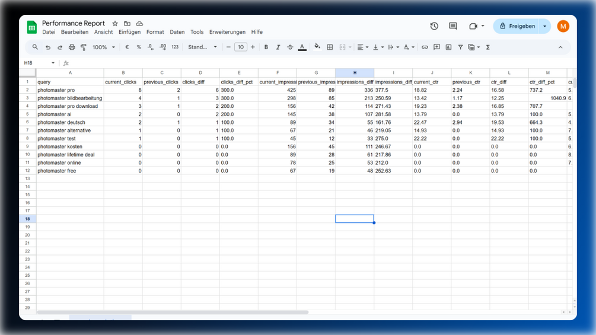
Task: Open the text color picker
Action: coord(302,47)
